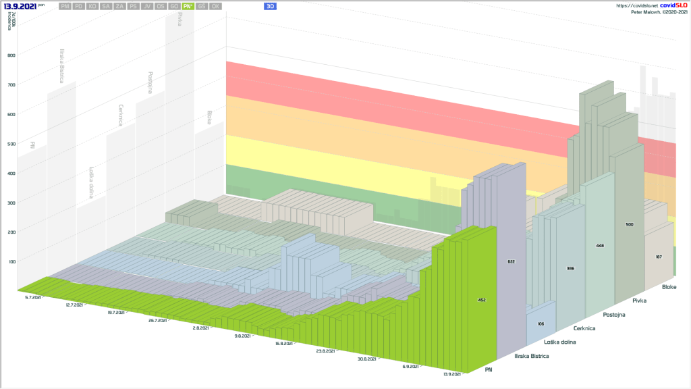The height and width of the screenshot is (389, 691).
Task: Choose the SA region tab
Action: coord(106,6)
